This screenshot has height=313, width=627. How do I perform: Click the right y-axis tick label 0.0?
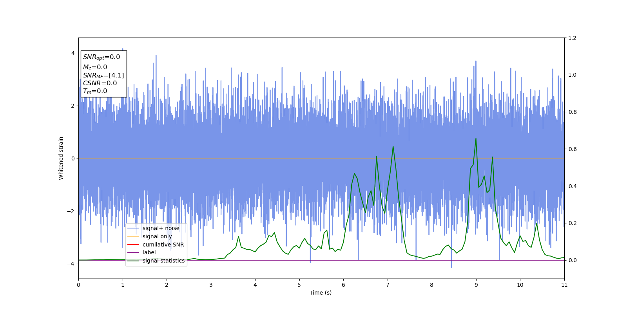(x=572, y=260)
